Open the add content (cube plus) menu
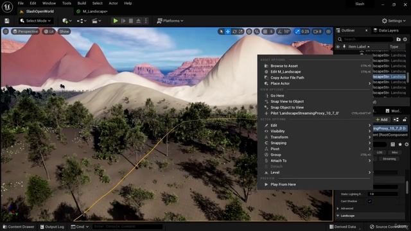 [x=67, y=21]
